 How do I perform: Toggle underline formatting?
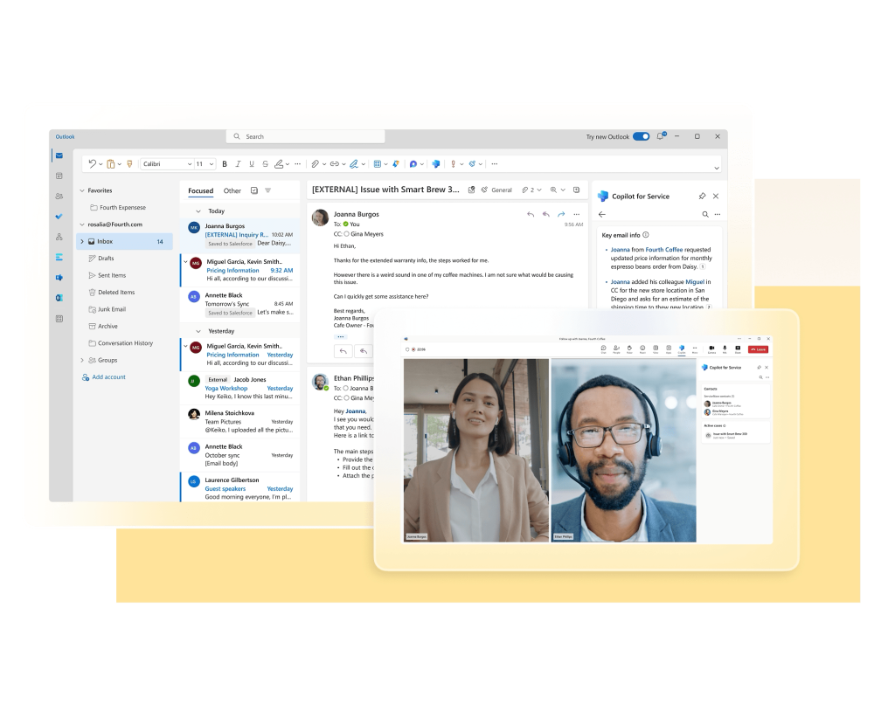pyautogui.click(x=252, y=163)
